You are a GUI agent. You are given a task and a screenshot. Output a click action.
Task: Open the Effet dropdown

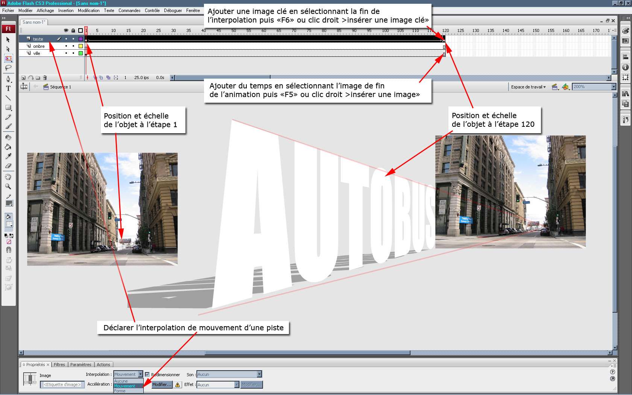pyautogui.click(x=218, y=385)
